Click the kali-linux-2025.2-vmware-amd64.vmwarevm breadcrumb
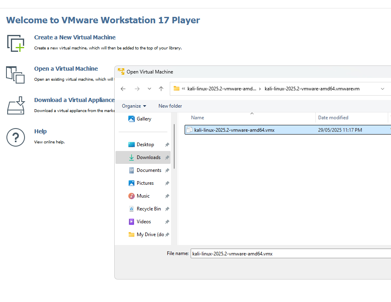Viewport: 391px width, 302px height. 312,89
